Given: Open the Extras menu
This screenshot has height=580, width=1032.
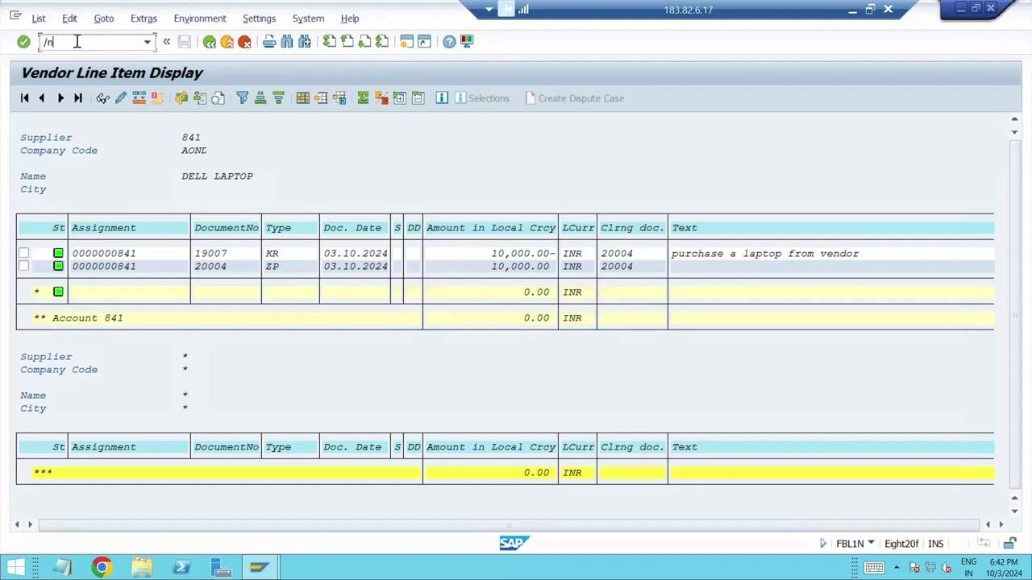Looking at the screenshot, I should tap(144, 19).
